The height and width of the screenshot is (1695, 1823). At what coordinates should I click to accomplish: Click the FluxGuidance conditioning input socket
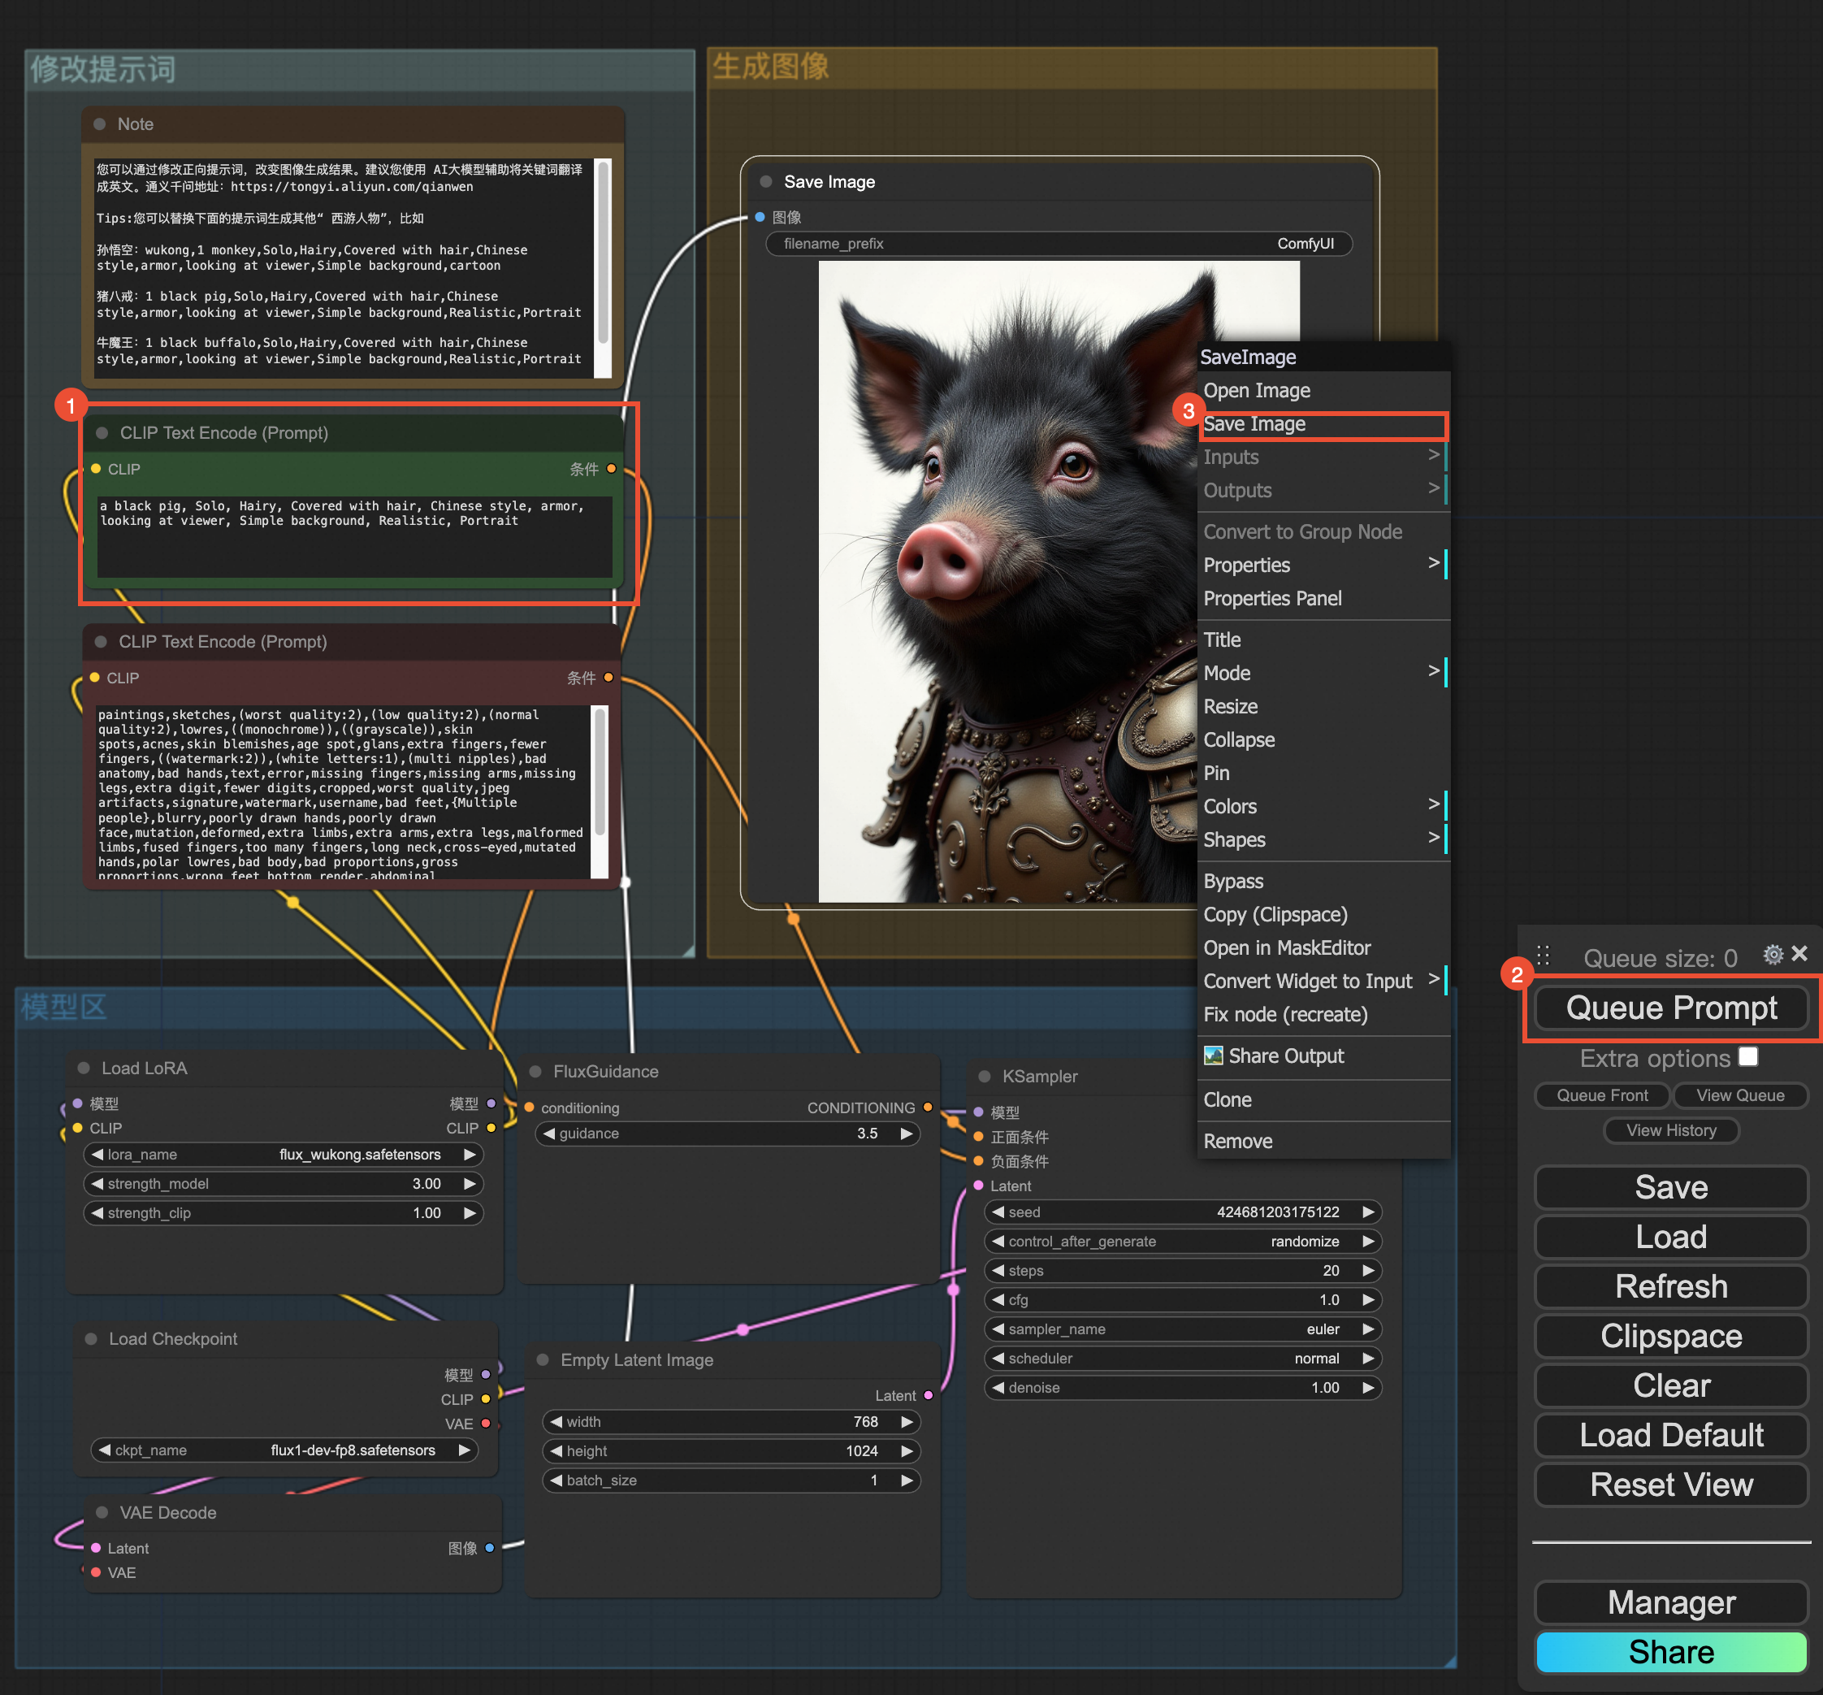point(529,1107)
